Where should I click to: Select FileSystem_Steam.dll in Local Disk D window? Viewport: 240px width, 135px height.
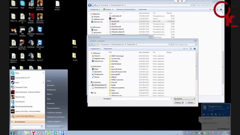(x=118, y=32)
